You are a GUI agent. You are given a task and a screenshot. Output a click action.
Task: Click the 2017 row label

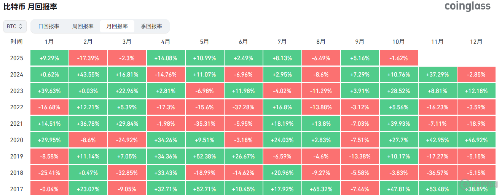[17, 189]
